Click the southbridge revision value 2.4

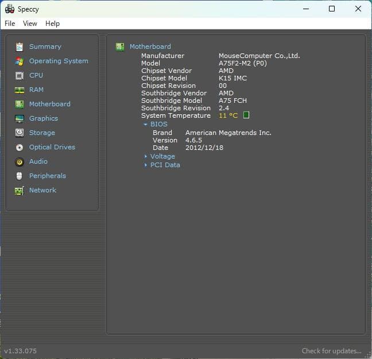[224, 108]
